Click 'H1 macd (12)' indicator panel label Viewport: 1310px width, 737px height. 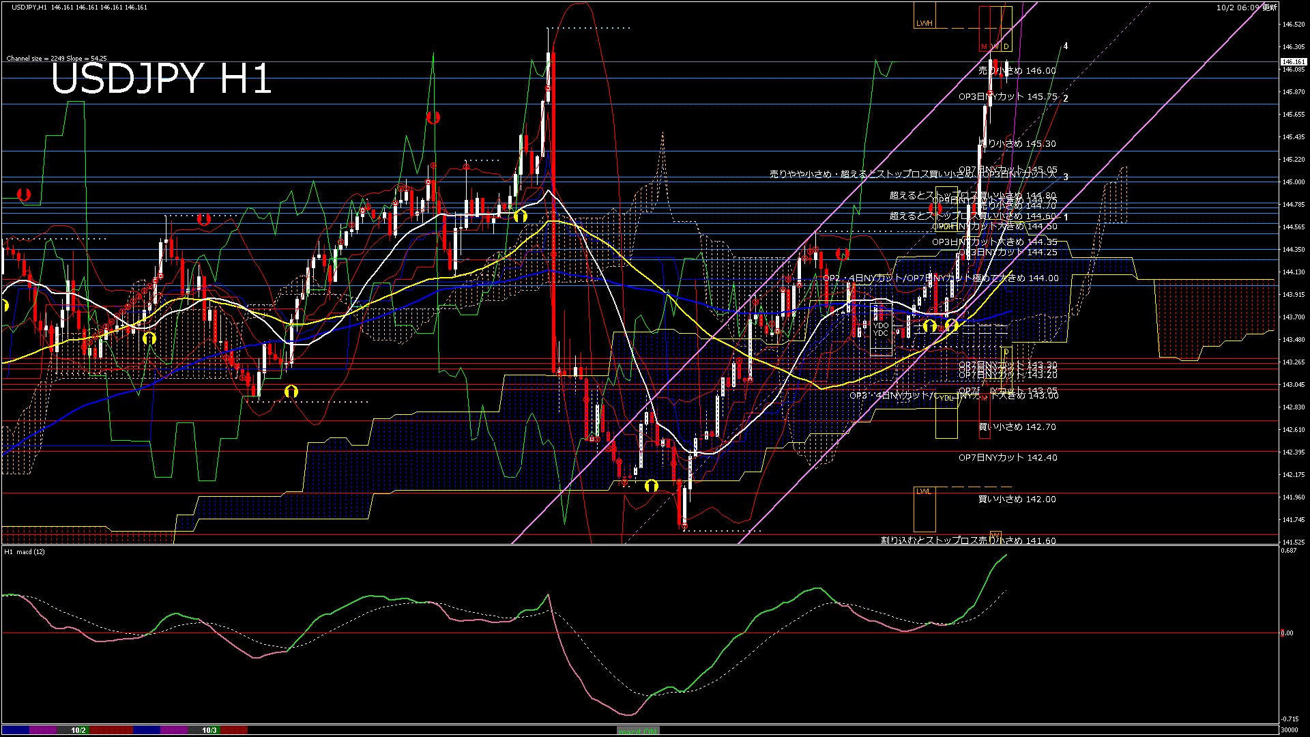(x=25, y=551)
